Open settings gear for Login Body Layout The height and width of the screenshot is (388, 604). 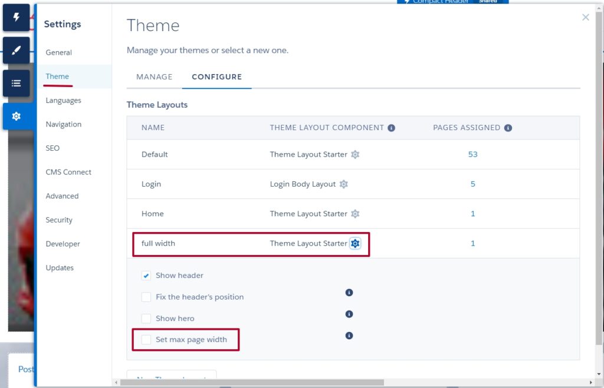[344, 184]
